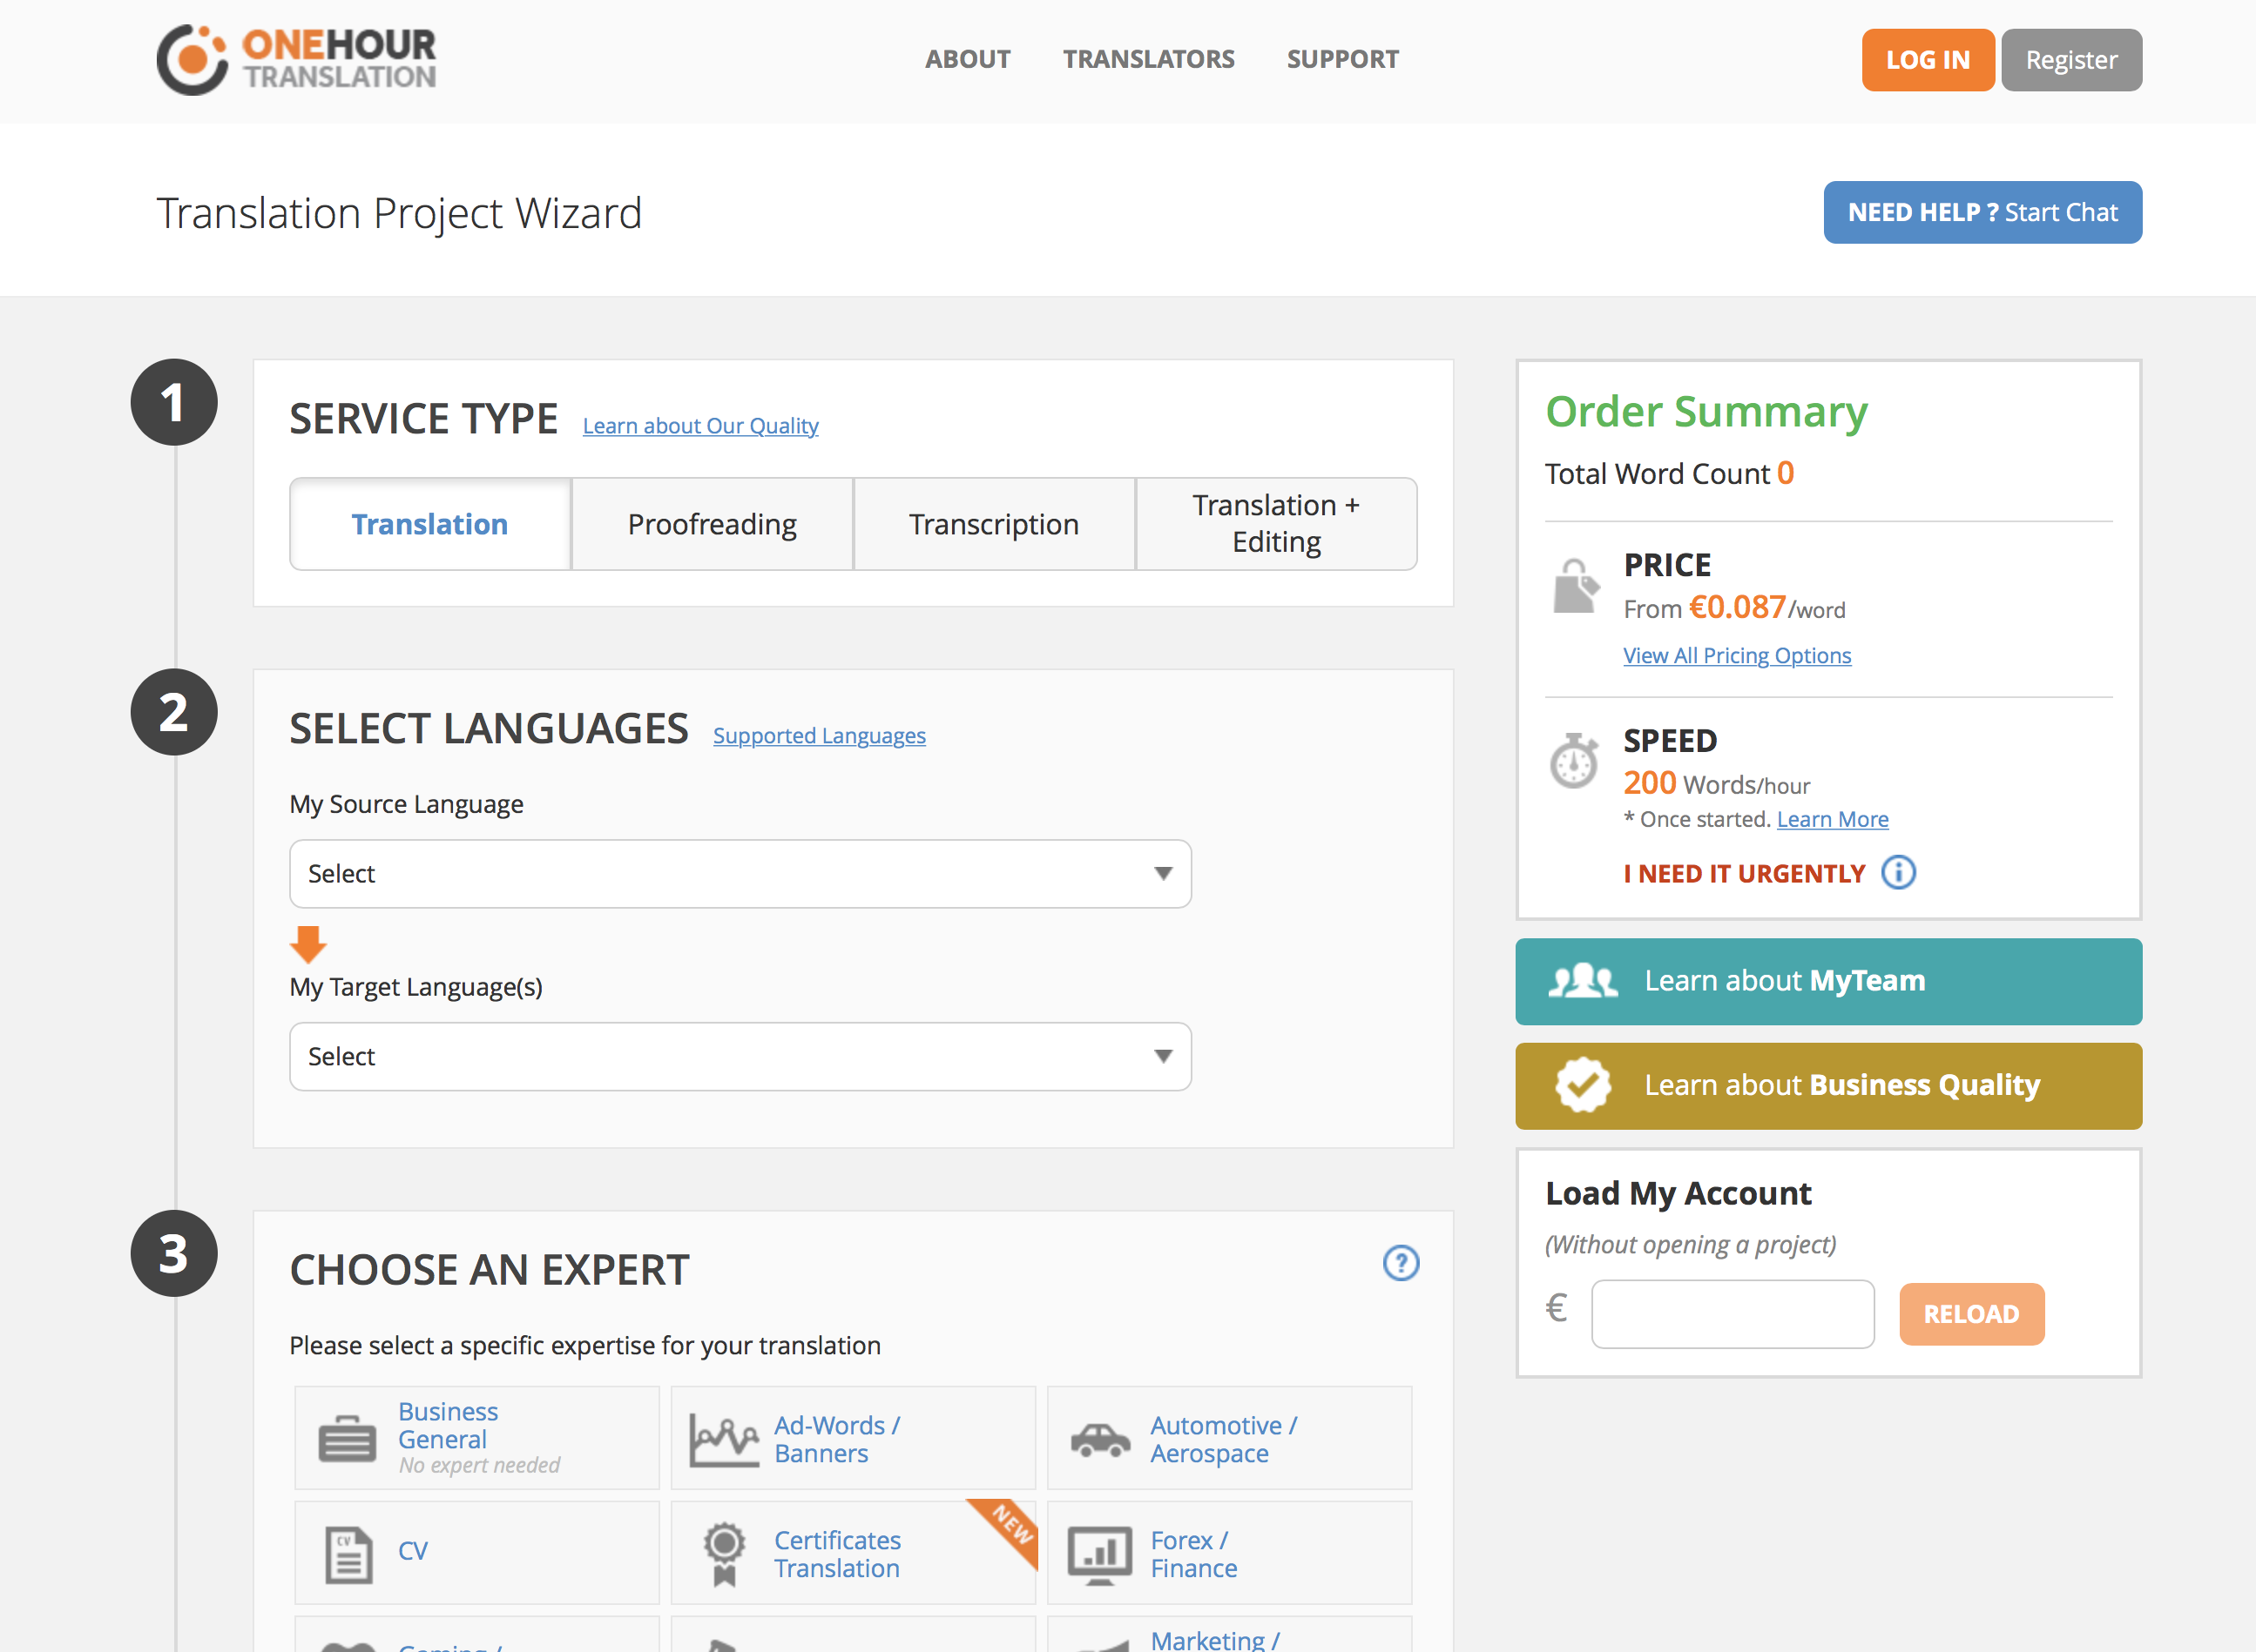Click the Load My Account amount field
Viewport: 2256px width, 1652px height.
click(1733, 1314)
